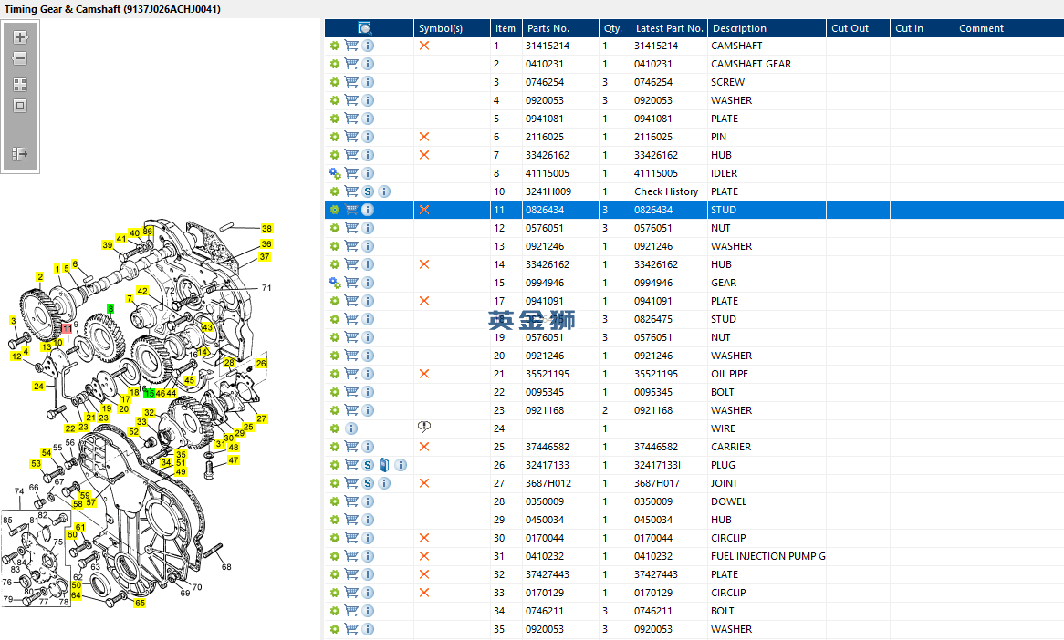Click the red X symbol on STUD 0826434 row
This screenshot has height=640, width=1064.
tap(424, 211)
